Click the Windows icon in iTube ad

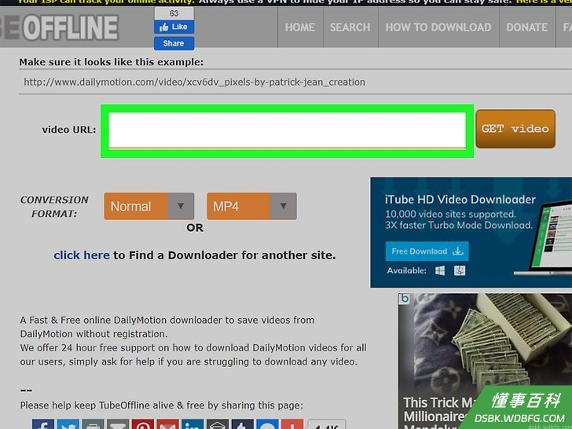pyautogui.click(x=440, y=270)
